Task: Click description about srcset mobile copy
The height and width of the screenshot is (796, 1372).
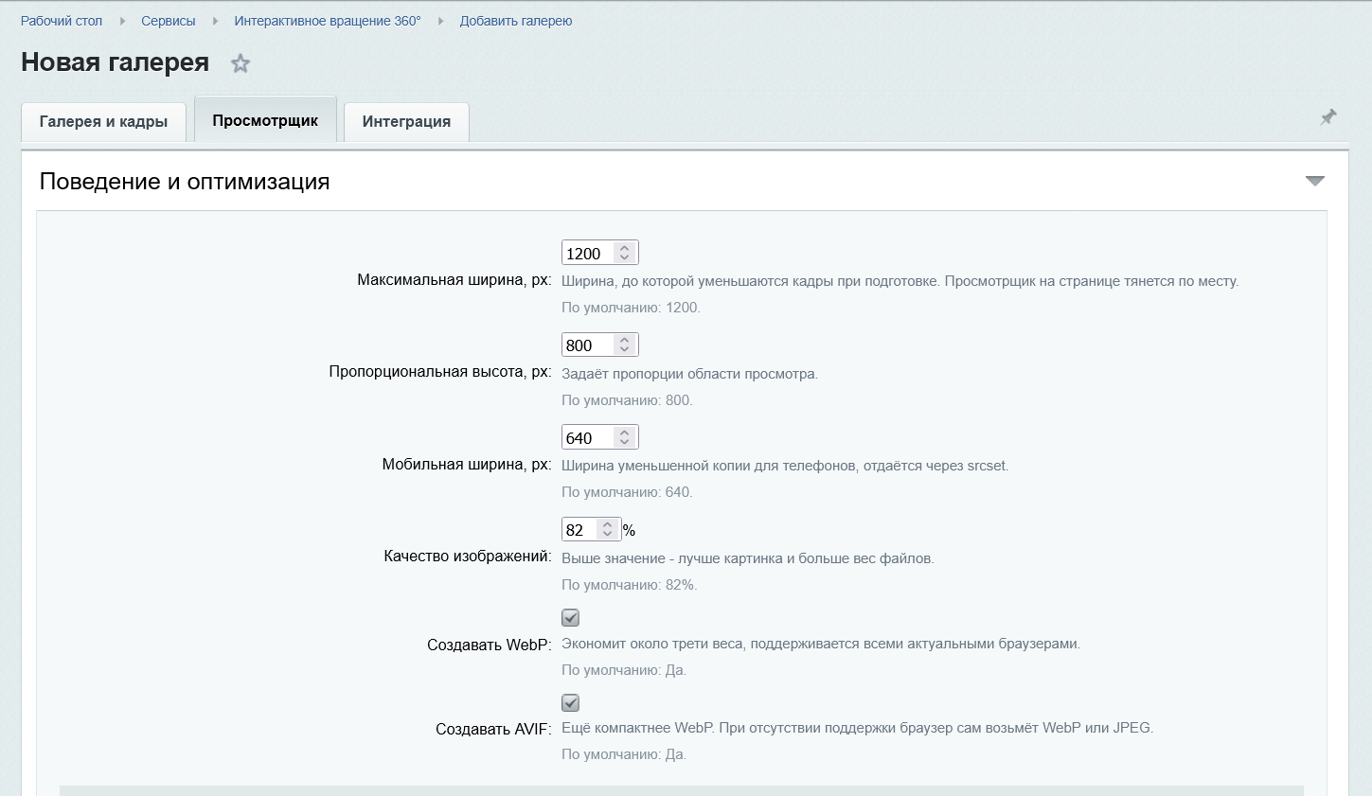Action: coord(785,466)
